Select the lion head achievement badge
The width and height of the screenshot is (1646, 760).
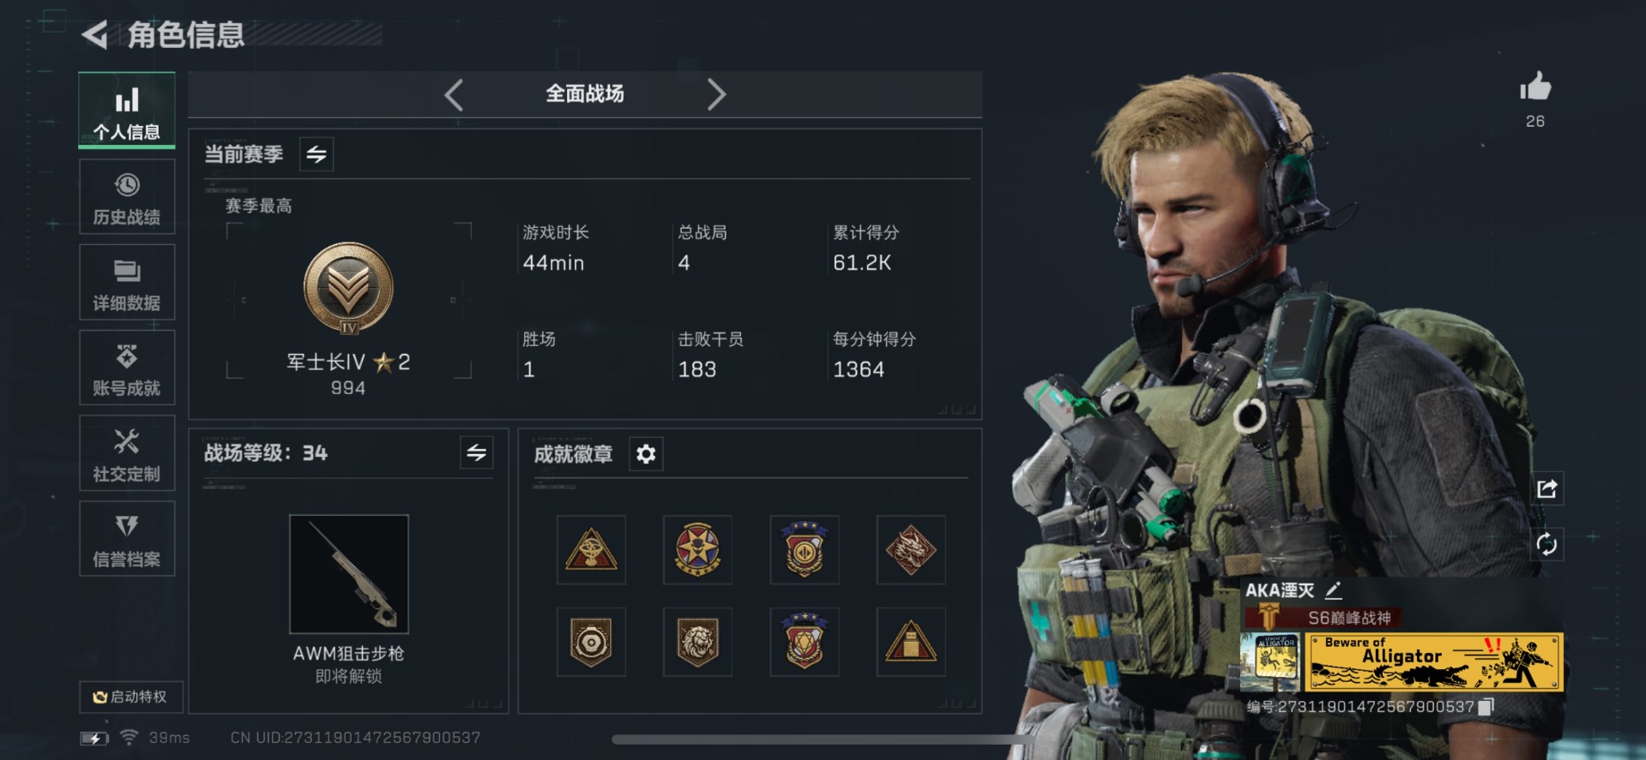click(697, 642)
